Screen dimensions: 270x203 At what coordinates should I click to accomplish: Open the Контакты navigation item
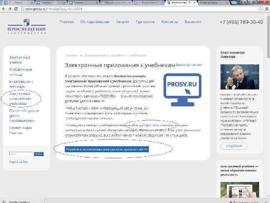point(169,22)
